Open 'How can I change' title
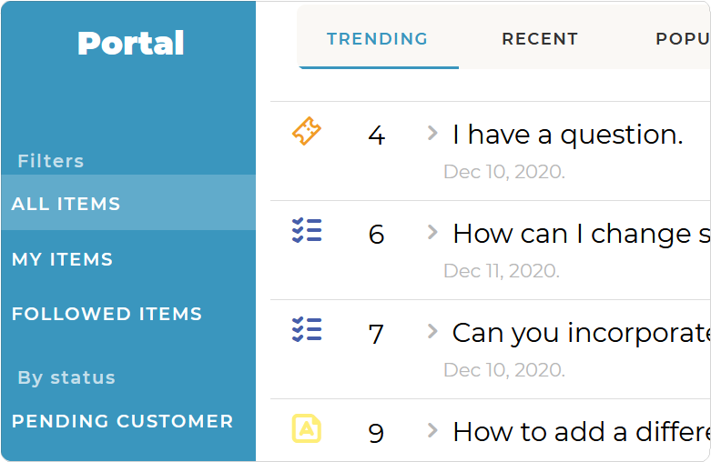Image resolution: width=711 pixels, height=462 pixels. pyautogui.click(x=582, y=234)
